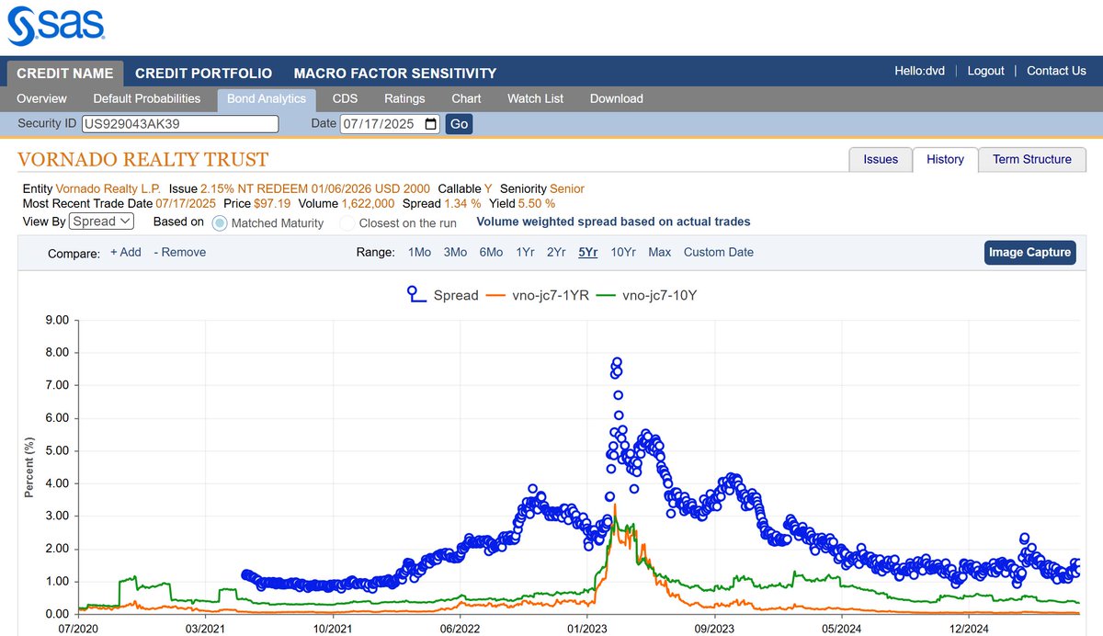Click the - Remove compare link
Image resolution: width=1103 pixels, height=636 pixels.
[x=180, y=252]
